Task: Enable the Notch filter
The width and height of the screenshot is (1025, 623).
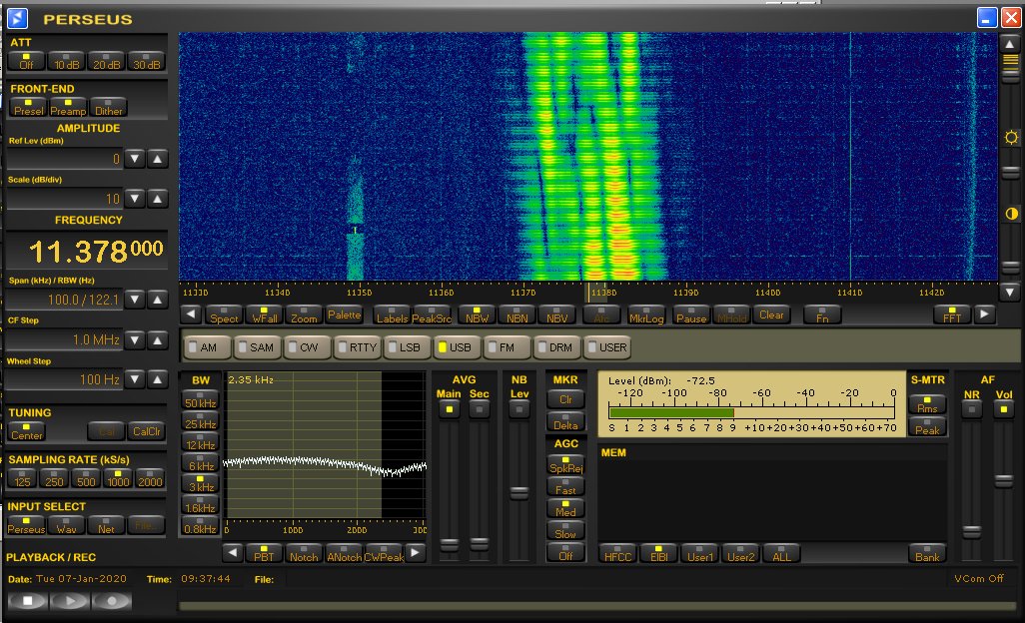Action: 304,554
